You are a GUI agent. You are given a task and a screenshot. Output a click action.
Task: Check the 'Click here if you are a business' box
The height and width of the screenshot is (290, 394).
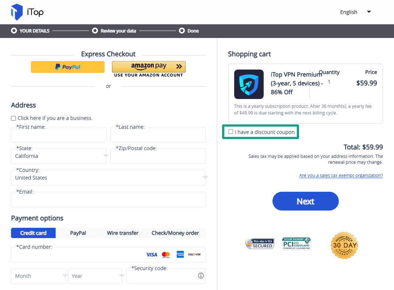point(14,118)
